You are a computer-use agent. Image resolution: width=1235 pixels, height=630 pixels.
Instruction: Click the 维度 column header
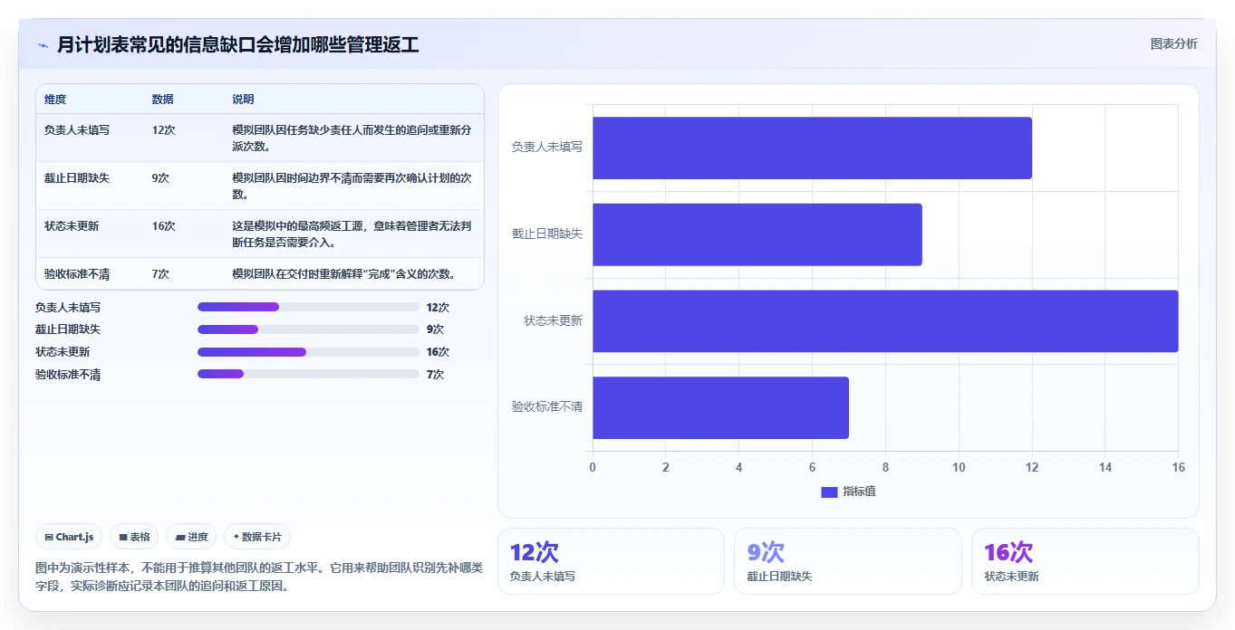coord(55,99)
